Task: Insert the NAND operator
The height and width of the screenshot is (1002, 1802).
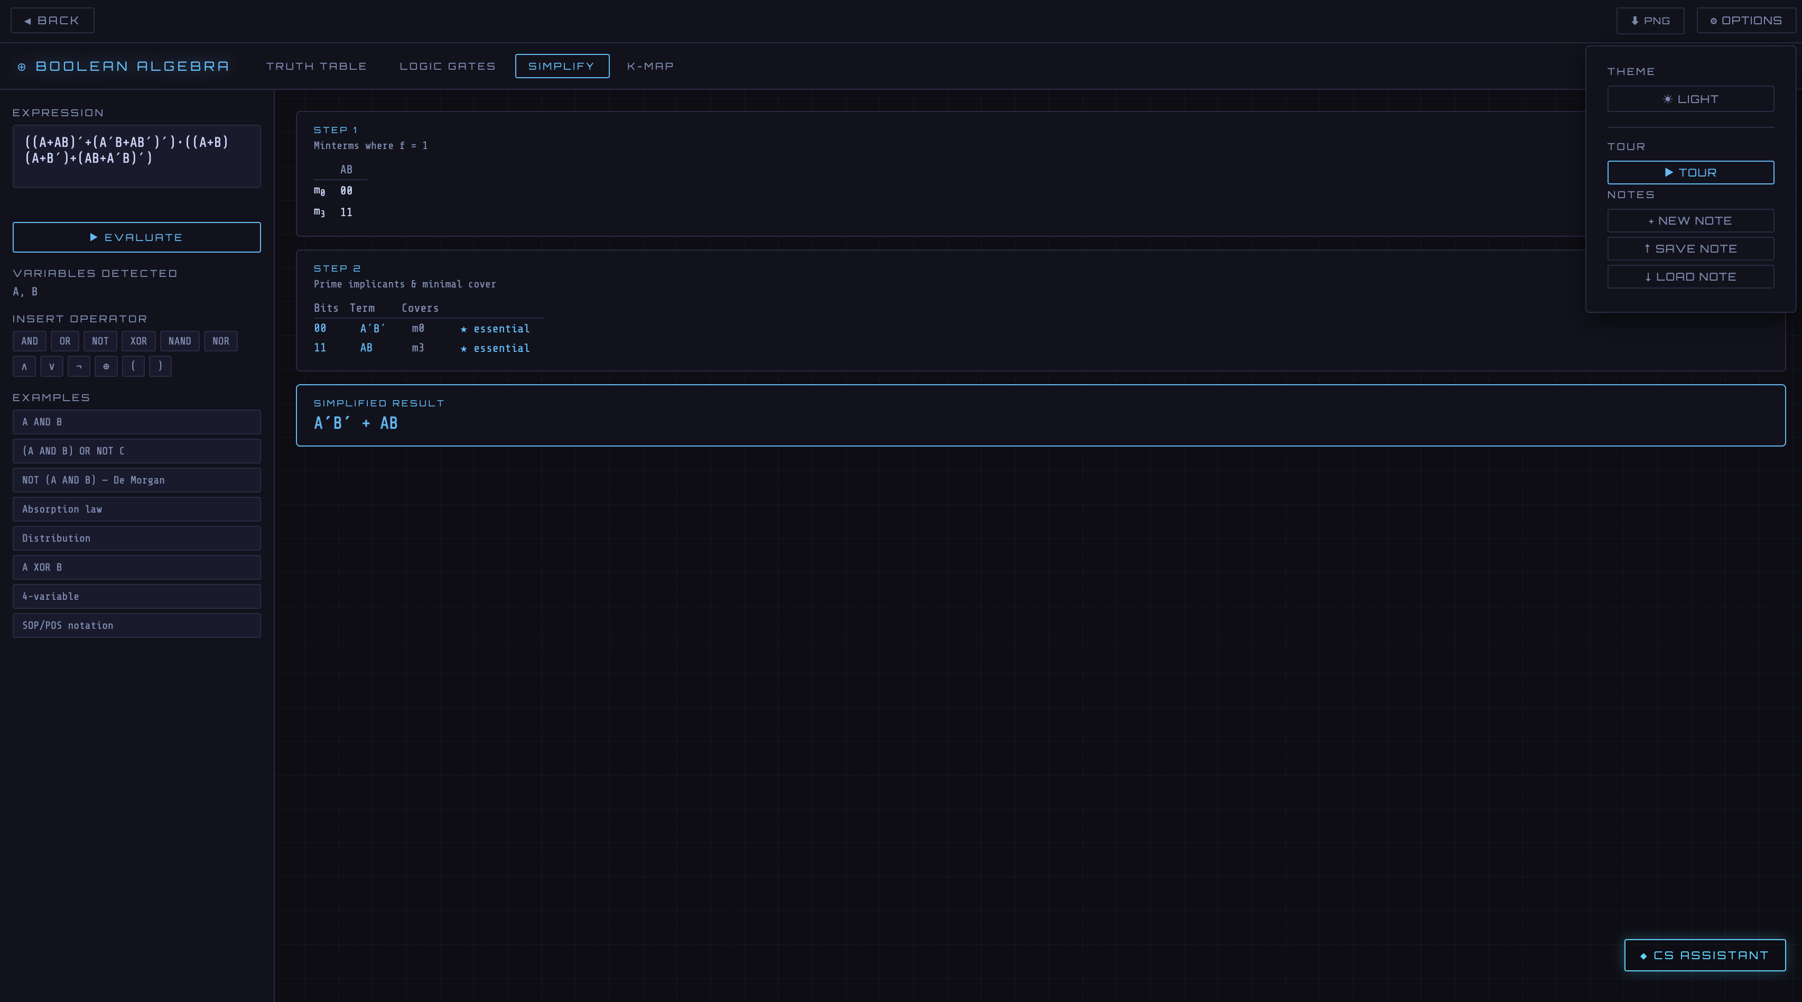Action: tap(179, 341)
